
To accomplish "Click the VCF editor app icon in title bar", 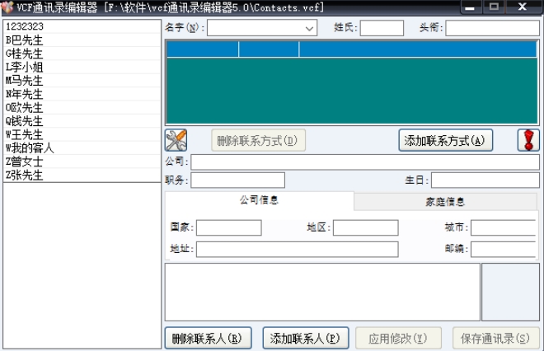I will 7,7.
